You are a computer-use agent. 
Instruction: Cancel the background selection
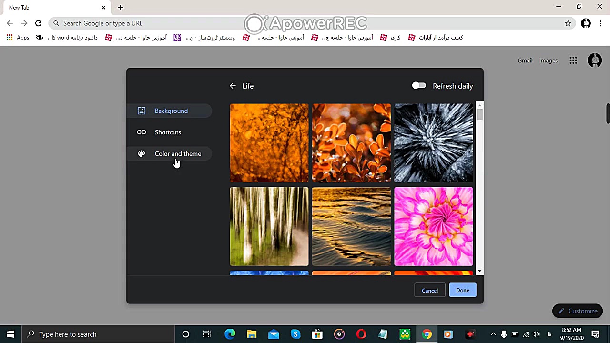(429, 290)
